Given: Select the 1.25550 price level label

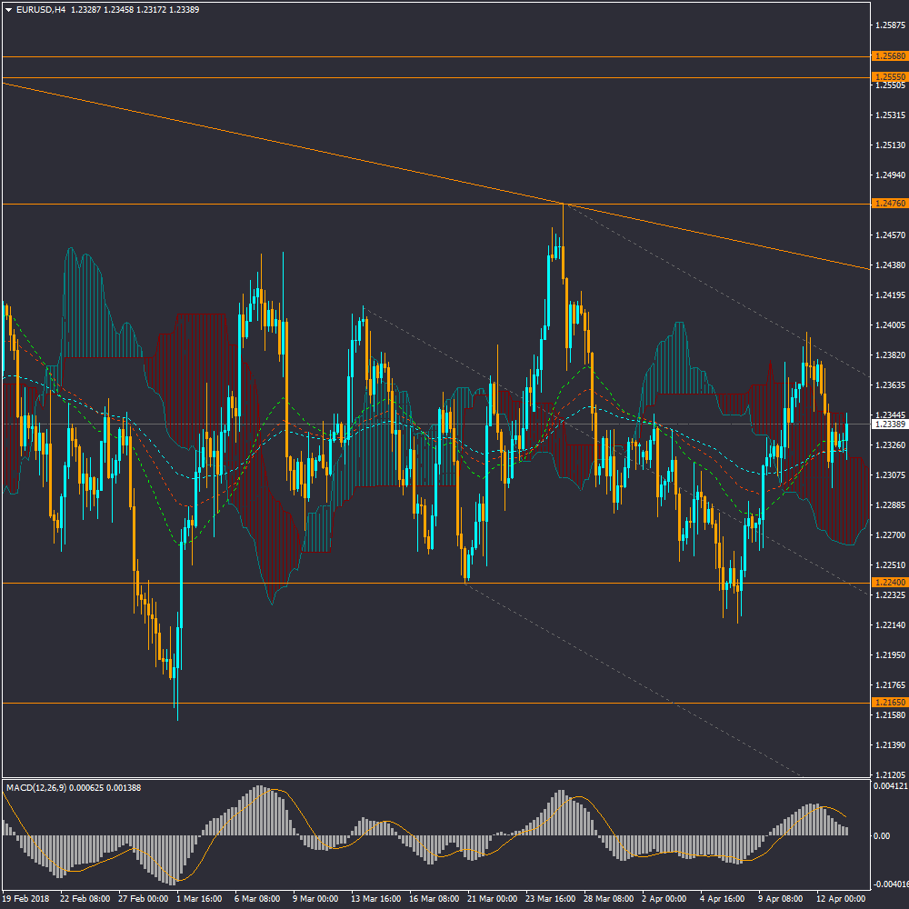Looking at the screenshot, I should pos(887,77).
